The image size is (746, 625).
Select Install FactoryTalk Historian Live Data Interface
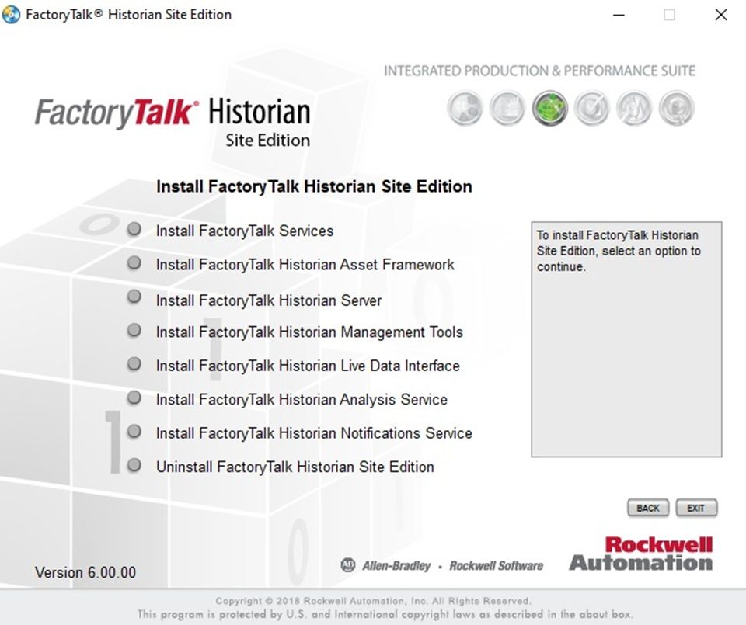(x=308, y=366)
